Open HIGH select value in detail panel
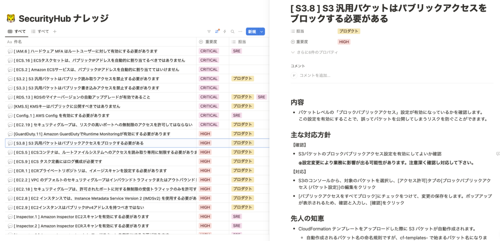Image resolution: width=500 pixels, height=241 pixels. (x=344, y=42)
